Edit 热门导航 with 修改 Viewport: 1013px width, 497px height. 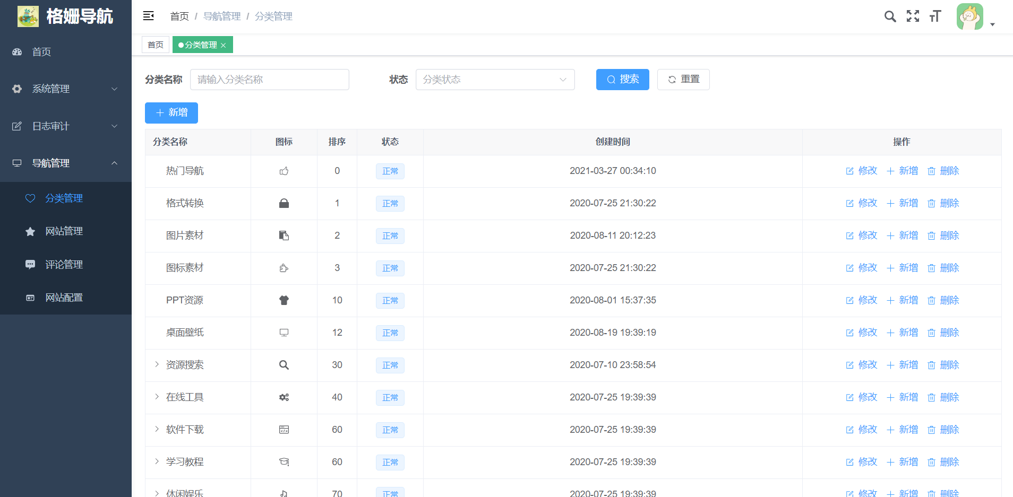[862, 171]
